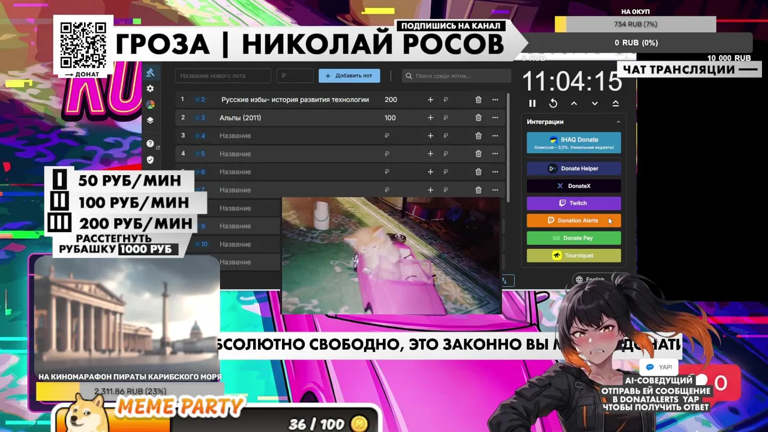Decrease timer with the down chevron
Screen dimensions: 768x432
[595, 103]
